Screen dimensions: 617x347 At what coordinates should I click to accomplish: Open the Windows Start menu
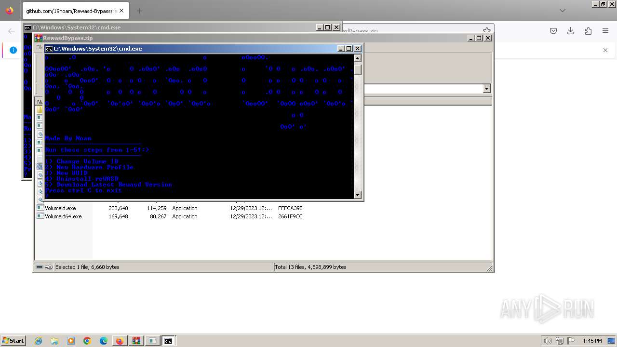pyautogui.click(x=13, y=340)
